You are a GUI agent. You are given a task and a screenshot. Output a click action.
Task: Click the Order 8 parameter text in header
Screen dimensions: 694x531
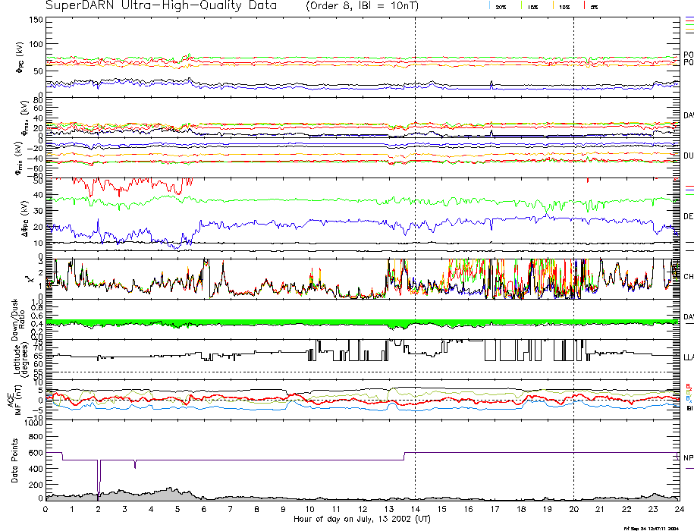[332, 6]
